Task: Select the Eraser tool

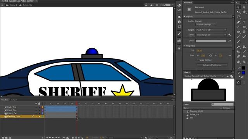Action: tap(238, 56)
